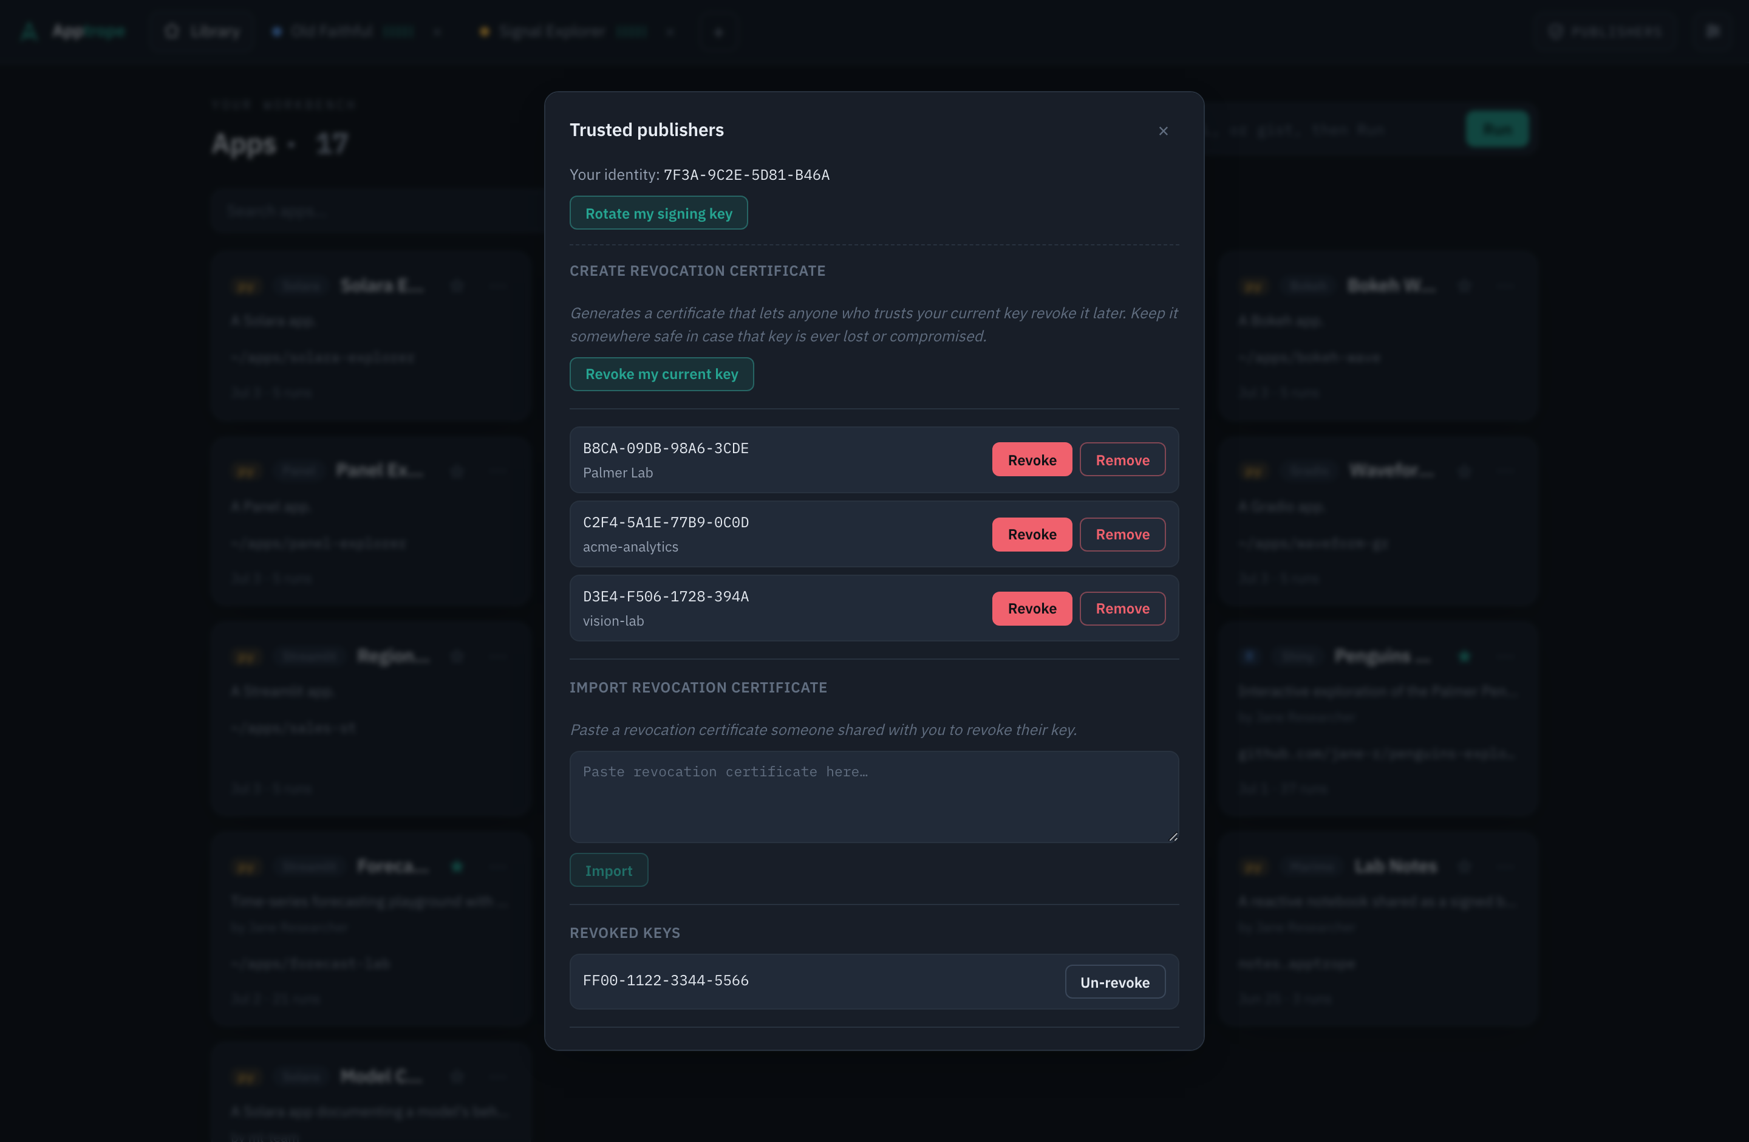Click the Palmer Lab publisher name
Screen dimensions: 1749x1142
618,473
